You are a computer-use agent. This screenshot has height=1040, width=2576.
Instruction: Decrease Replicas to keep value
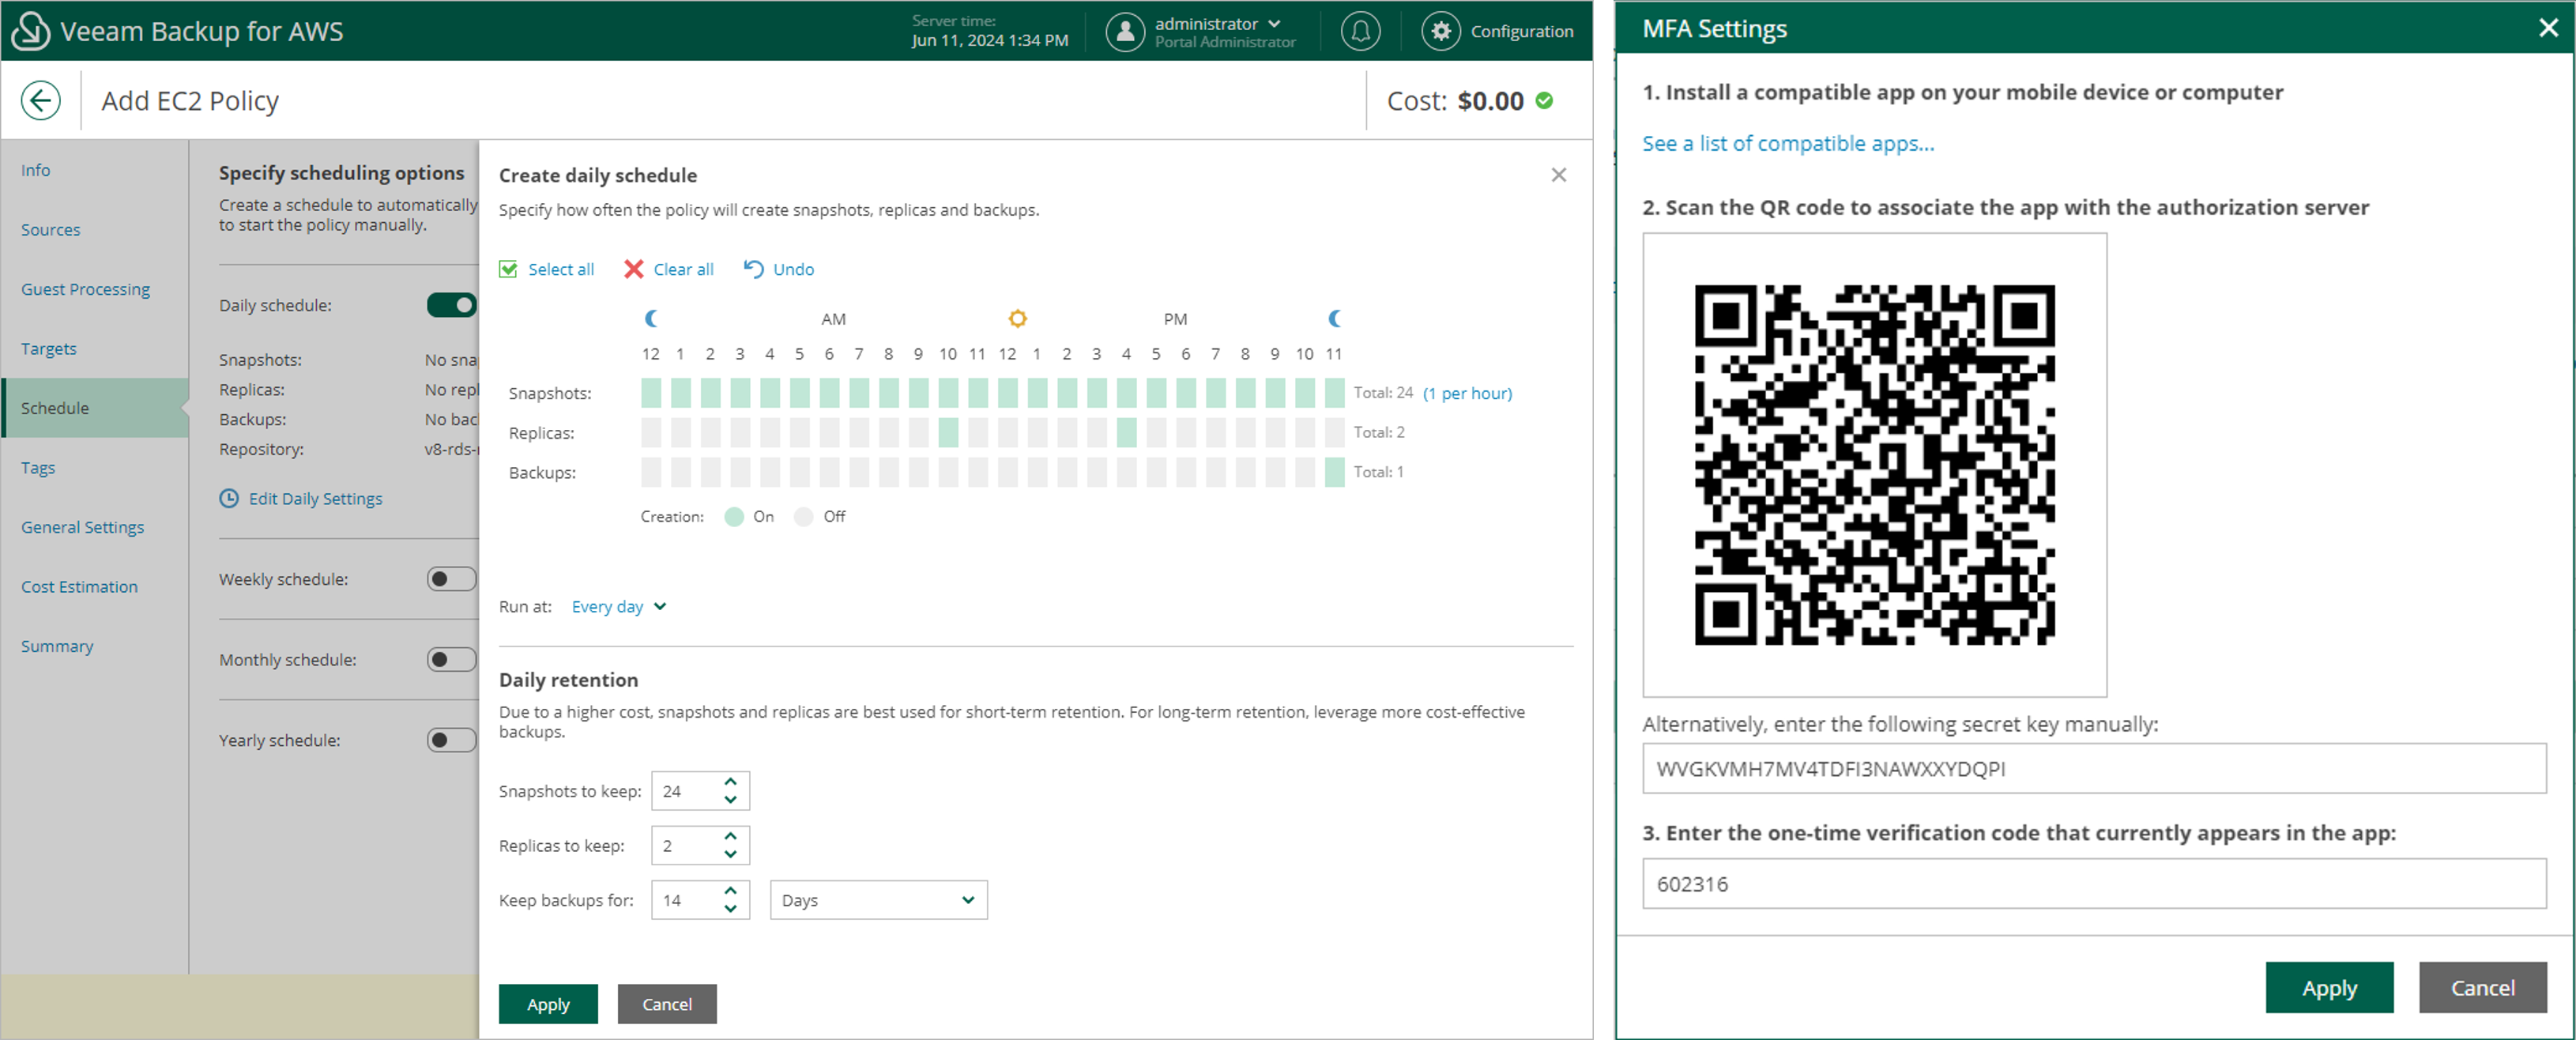(731, 854)
